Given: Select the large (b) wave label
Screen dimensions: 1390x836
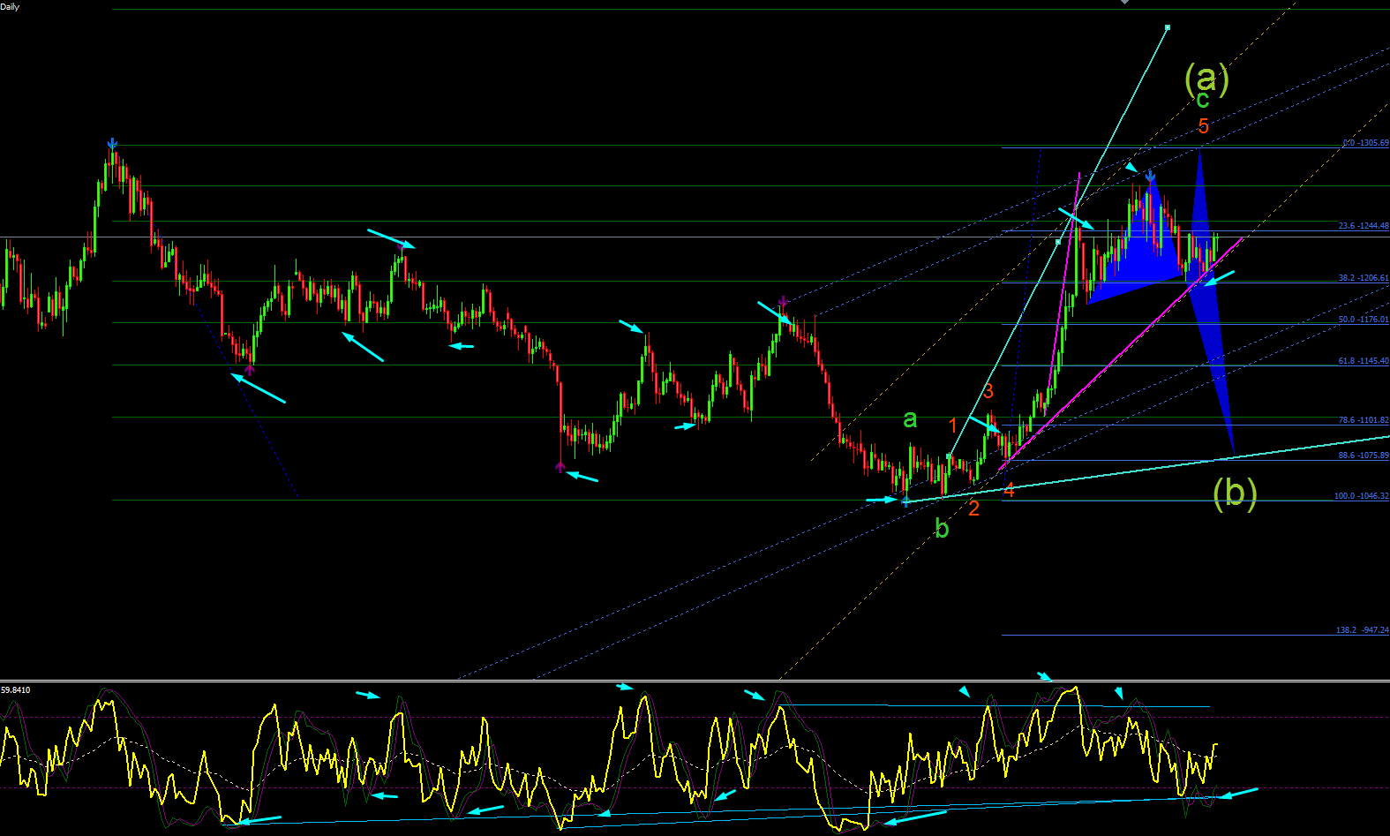Looking at the screenshot, I should 1235,493.
